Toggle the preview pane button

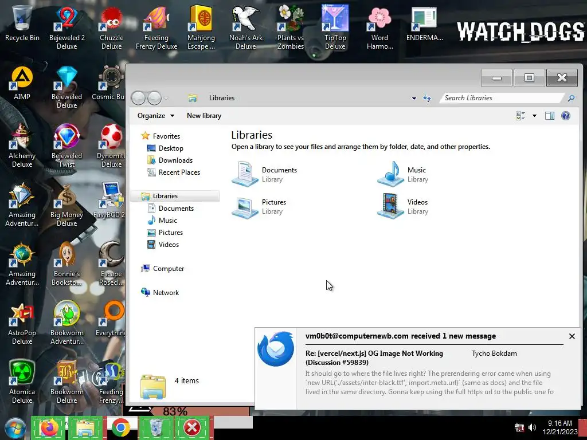pos(550,116)
